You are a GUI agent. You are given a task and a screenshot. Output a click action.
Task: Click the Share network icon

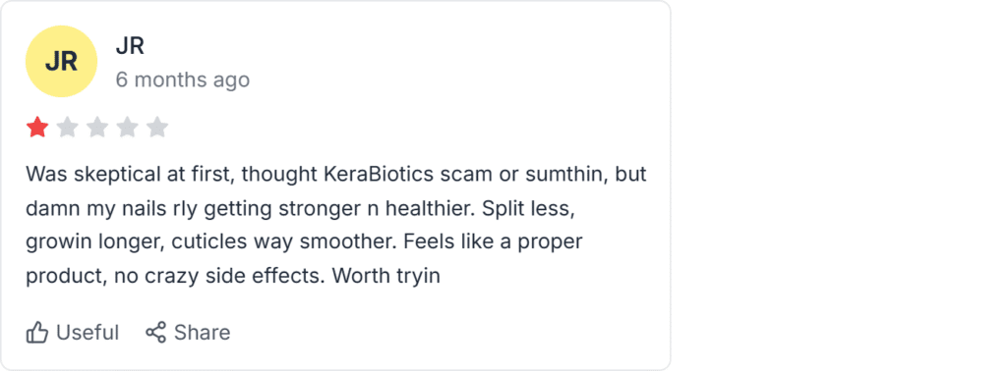[155, 332]
